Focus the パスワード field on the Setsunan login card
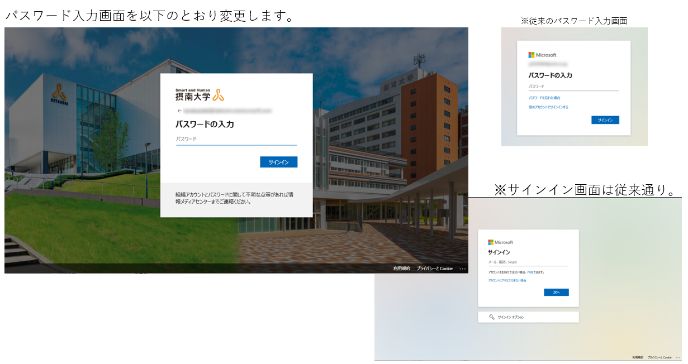Viewport: 688px width, 364px height. pyautogui.click(x=236, y=139)
